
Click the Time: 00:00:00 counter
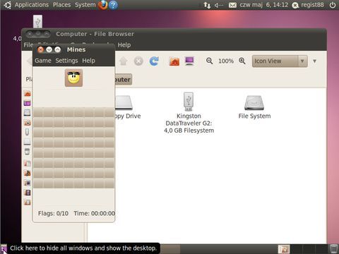pyautogui.click(x=95, y=213)
